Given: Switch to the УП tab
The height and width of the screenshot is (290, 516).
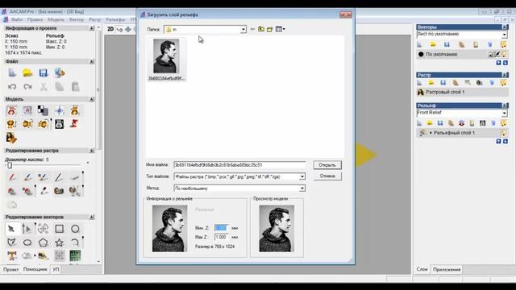Looking at the screenshot, I should pyautogui.click(x=56, y=269).
